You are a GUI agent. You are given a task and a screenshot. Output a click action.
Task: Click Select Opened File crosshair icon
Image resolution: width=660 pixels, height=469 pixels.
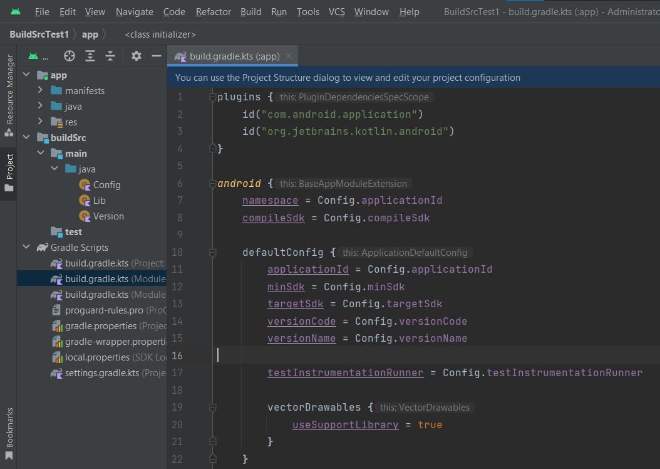70,56
